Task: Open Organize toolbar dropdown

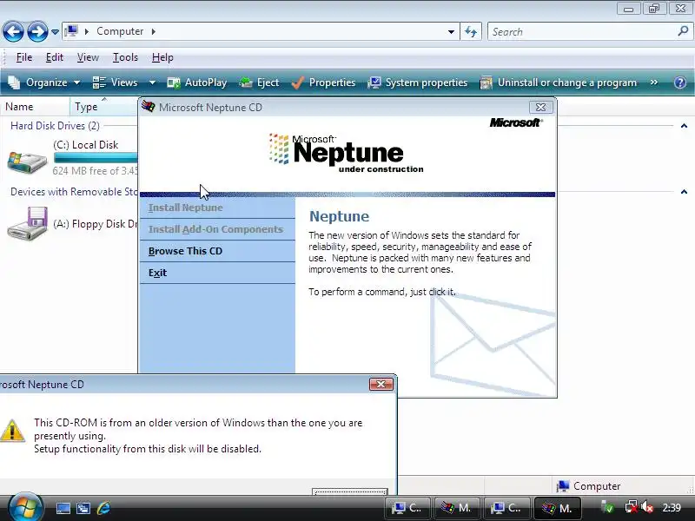Action: tap(44, 82)
